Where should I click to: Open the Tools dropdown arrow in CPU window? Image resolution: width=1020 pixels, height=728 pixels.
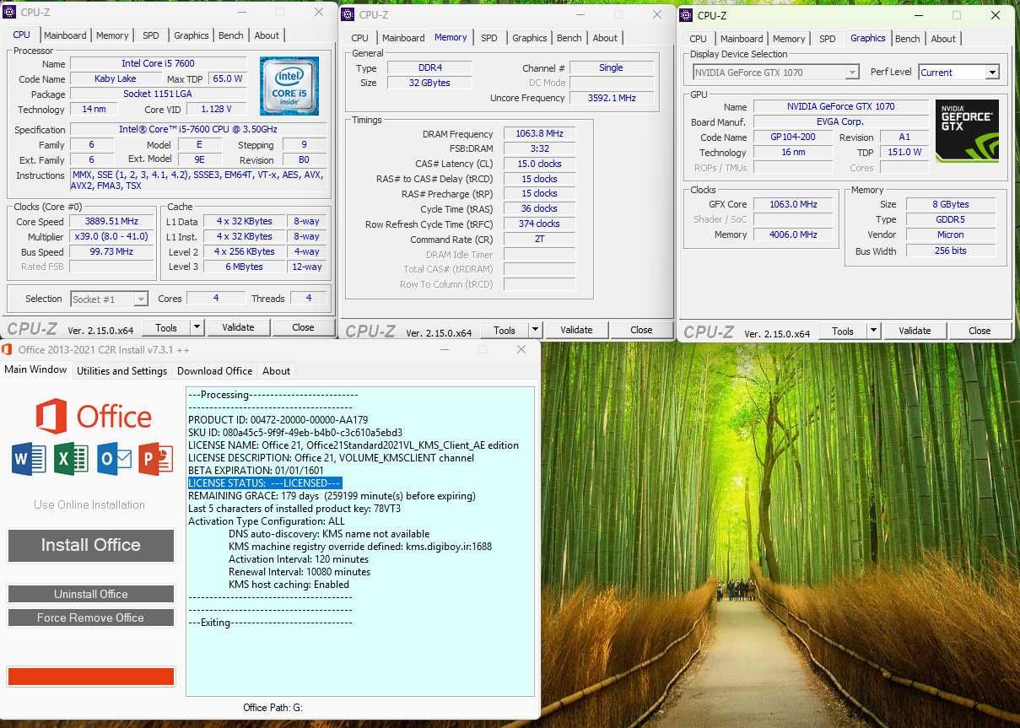click(197, 327)
